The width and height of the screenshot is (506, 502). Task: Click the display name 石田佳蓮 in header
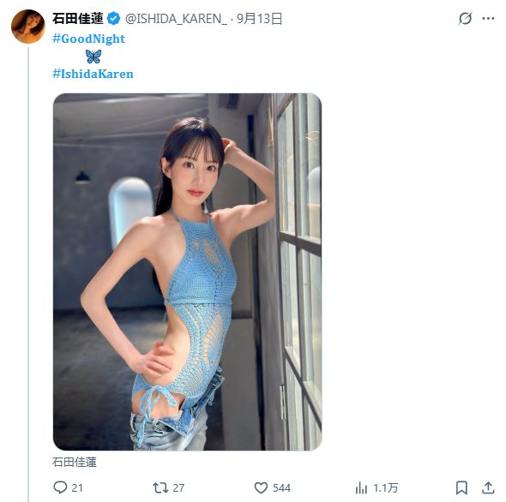click(x=78, y=18)
